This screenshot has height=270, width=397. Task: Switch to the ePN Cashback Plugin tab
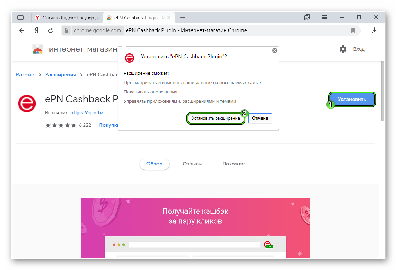coord(139,18)
